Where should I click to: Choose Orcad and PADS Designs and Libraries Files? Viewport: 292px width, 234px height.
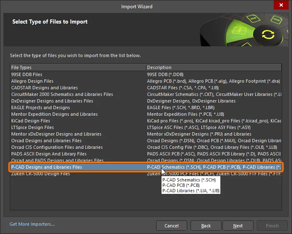[x=146, y=160]
